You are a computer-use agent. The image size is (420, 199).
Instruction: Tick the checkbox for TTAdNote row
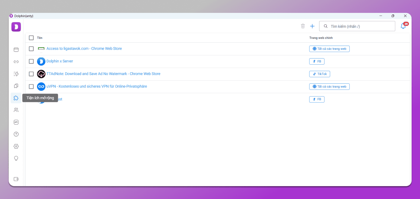31,74
